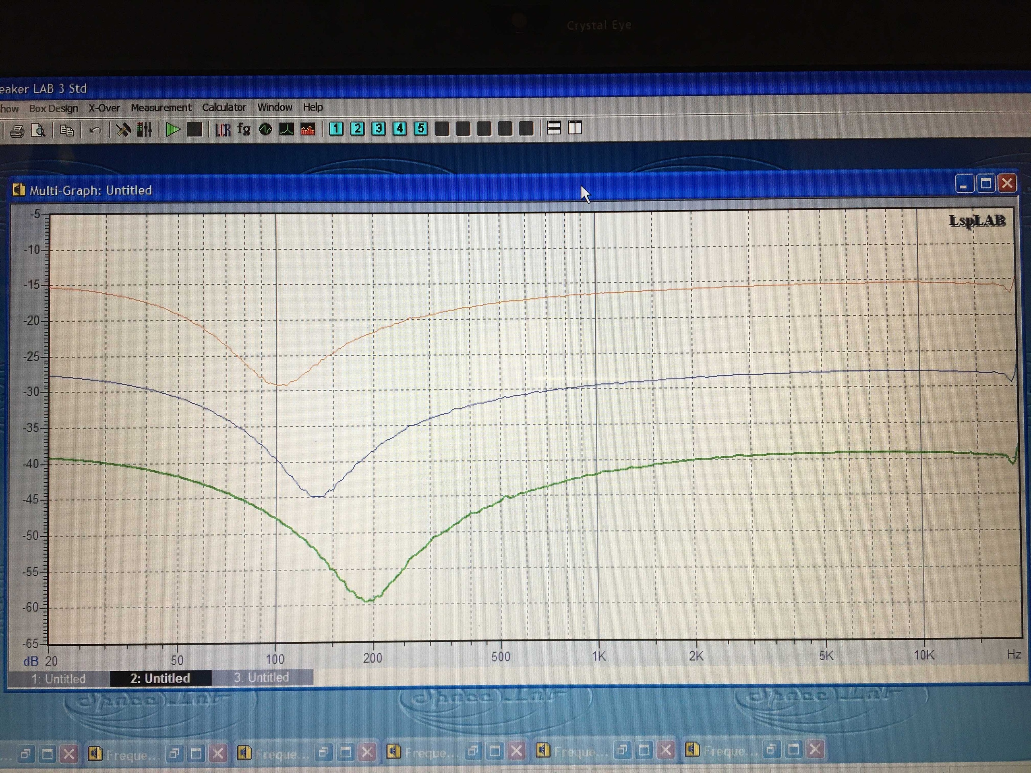Open the partially visible Show menu
Image resolution: width=1031 pixels, height=773 pixels.
point(9,109)
